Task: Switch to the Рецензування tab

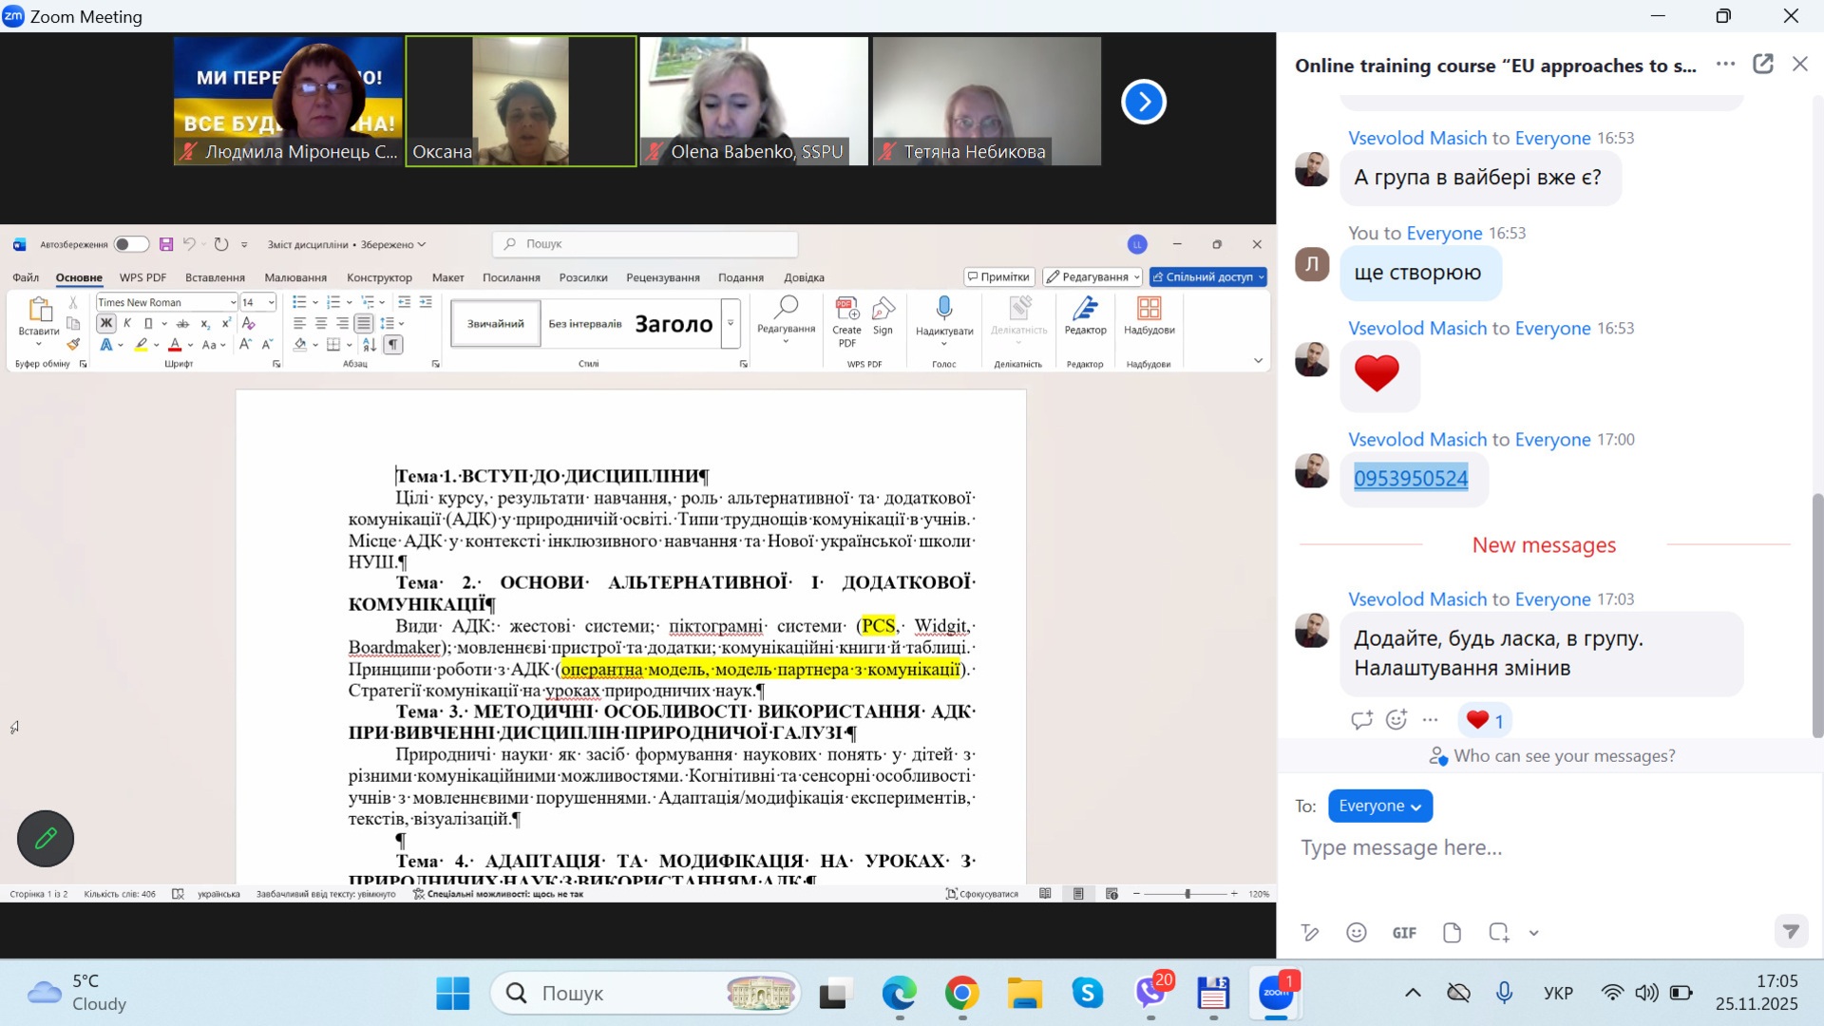Action: 662,277
